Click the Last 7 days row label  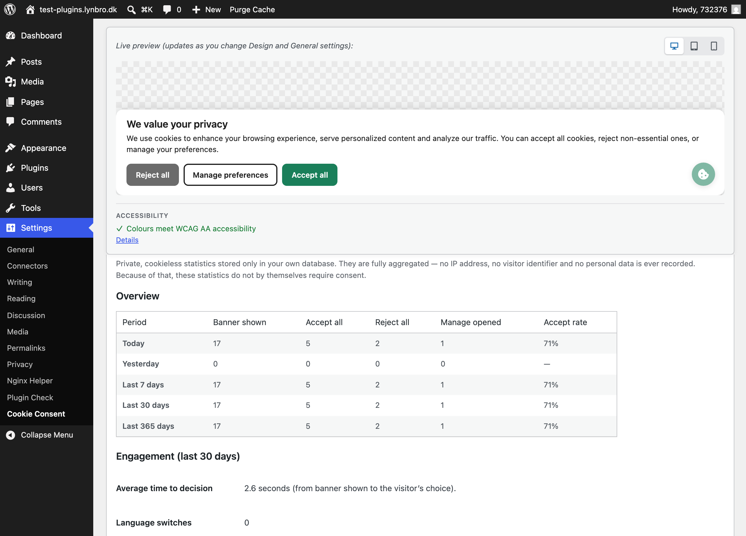[143, 385]
